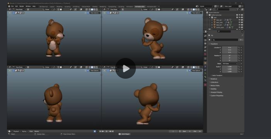Open the File menu

[12, 7]
